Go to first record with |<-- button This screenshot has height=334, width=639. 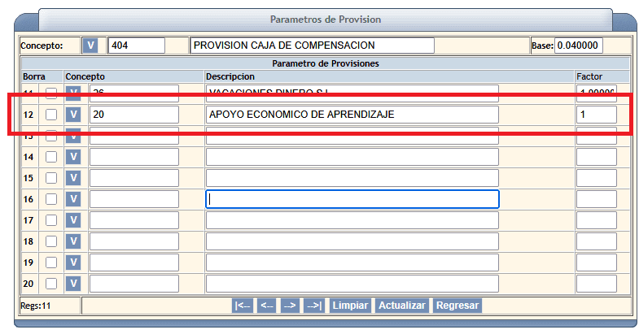tap(243, 306)
